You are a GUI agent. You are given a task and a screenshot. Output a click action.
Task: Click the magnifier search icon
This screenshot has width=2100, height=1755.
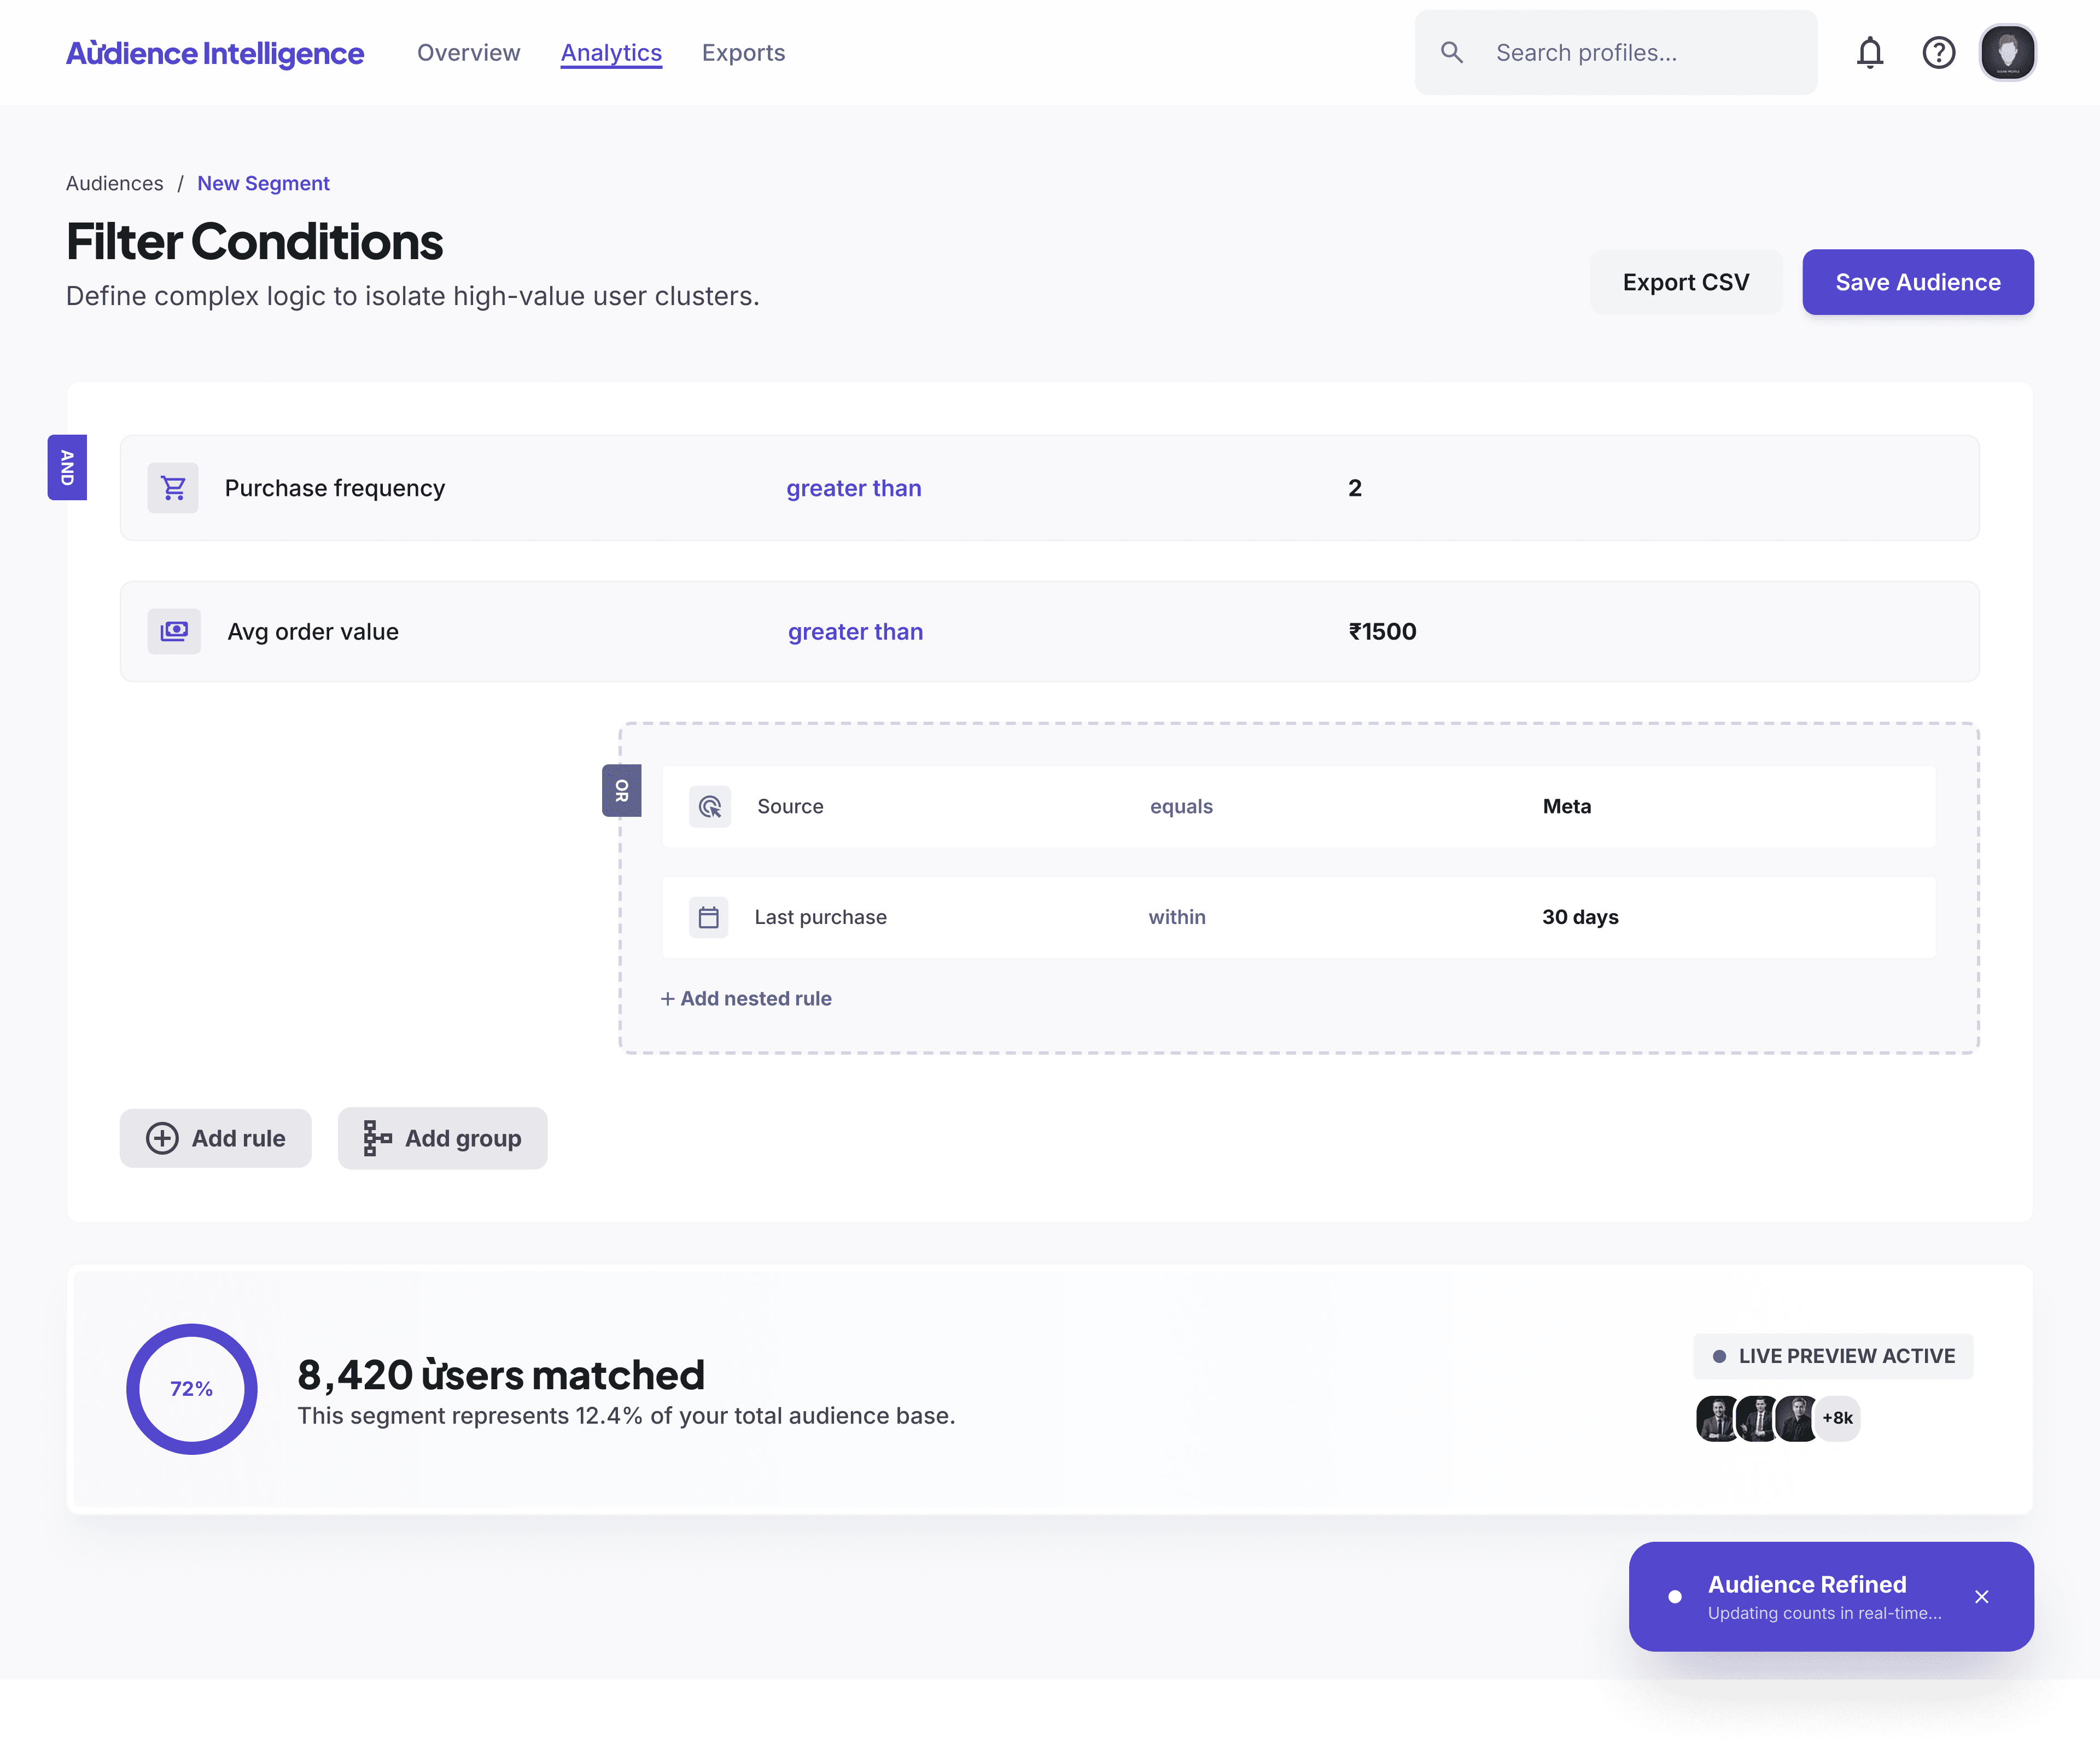1452,53
